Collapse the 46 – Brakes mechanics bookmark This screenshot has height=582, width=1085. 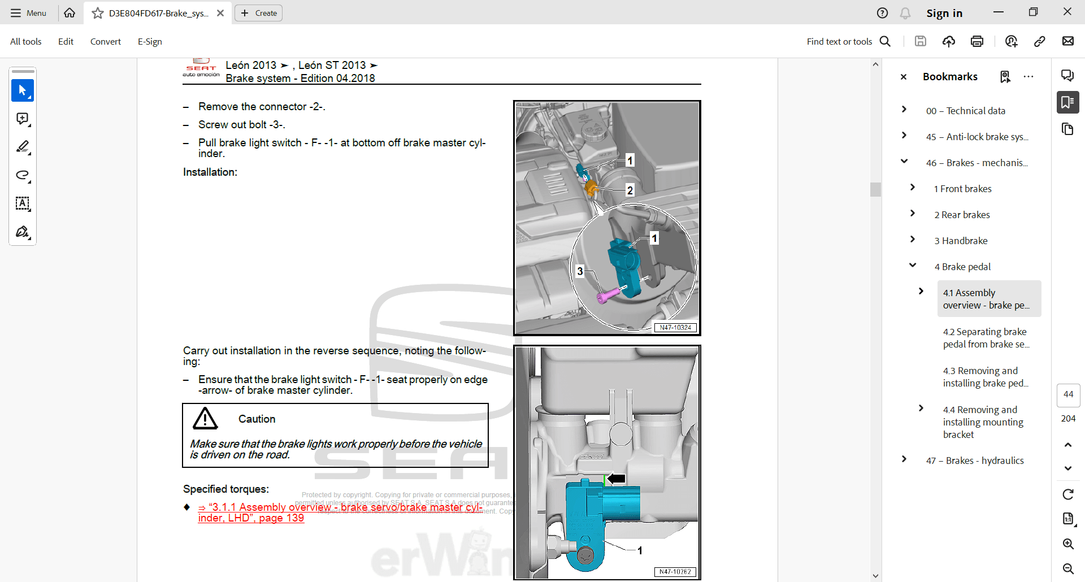[904, 162]
